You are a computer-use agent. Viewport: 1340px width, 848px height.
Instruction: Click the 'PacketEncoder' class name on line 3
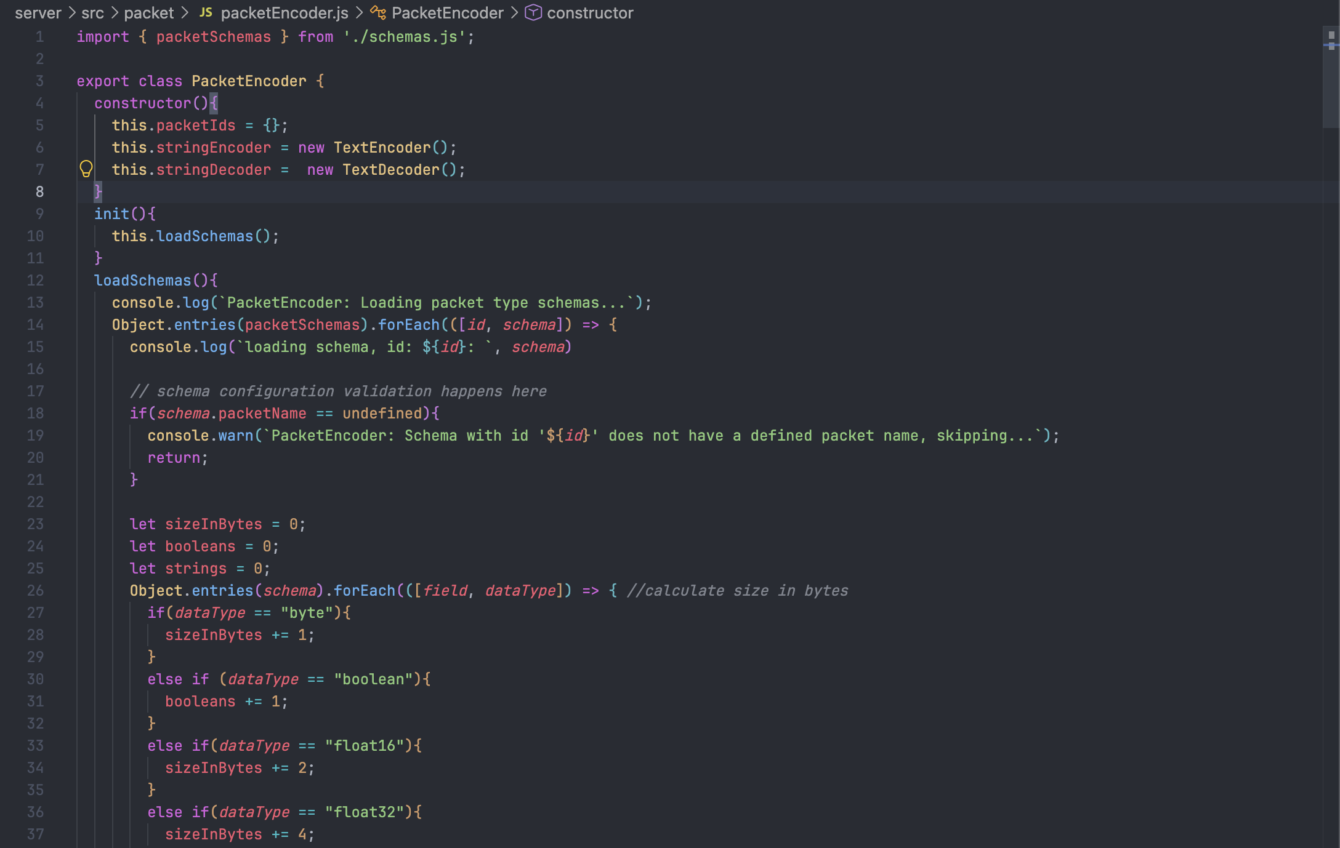coord(249,81)
